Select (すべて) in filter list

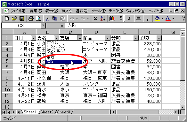64,42
